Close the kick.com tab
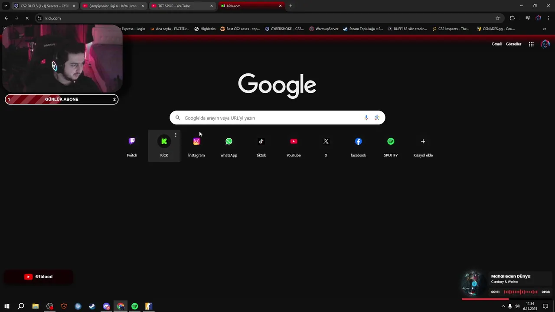This screenshot has width=555, height=312. click(x=280, y=6)
